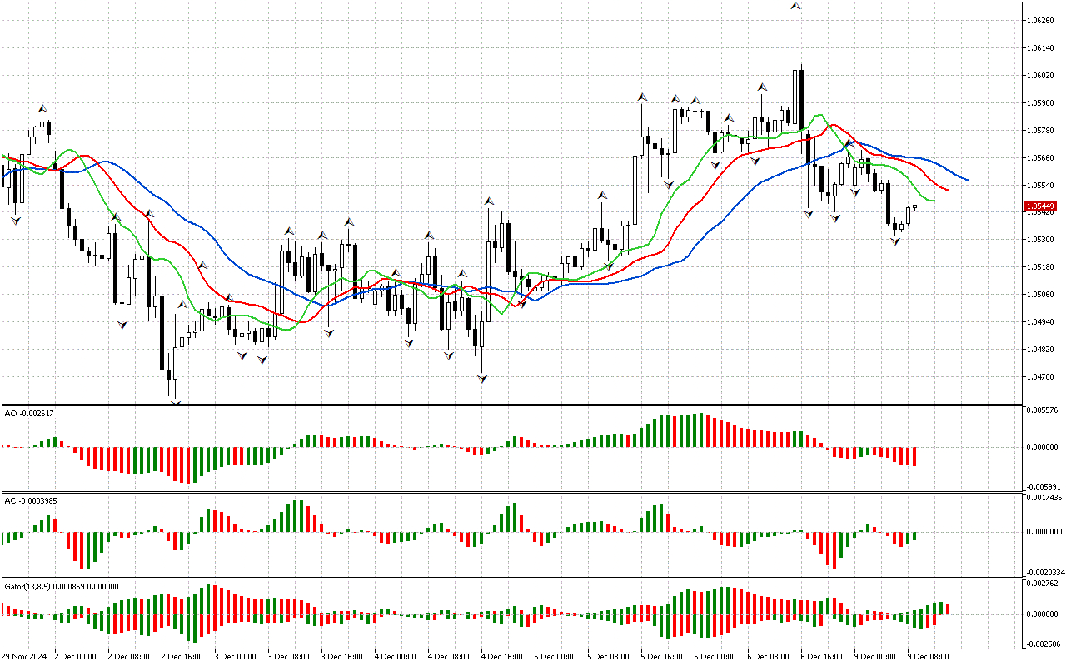Image resolution: width=1066 pixels, height=666 pixels.
Task: Click the up fractal above the highest candle
Action: pyautogui.click(x=795, y=6)
